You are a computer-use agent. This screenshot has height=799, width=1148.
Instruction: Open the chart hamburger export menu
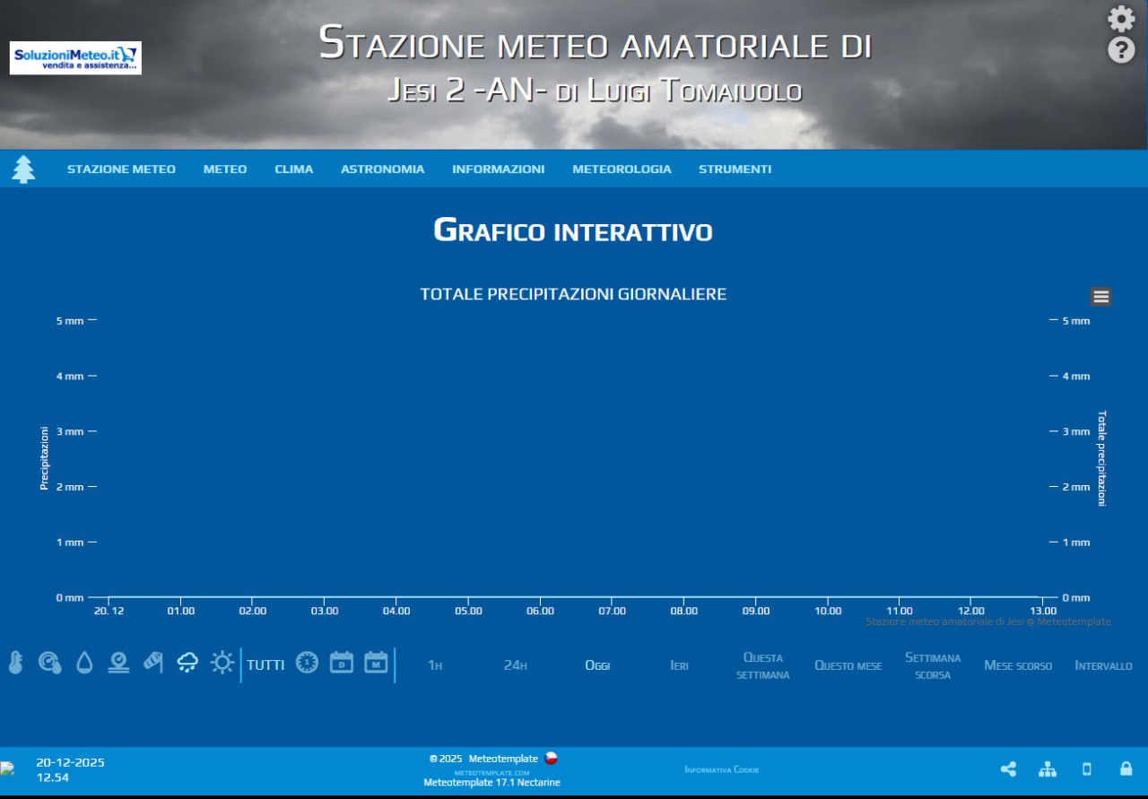pos(1101,297)
